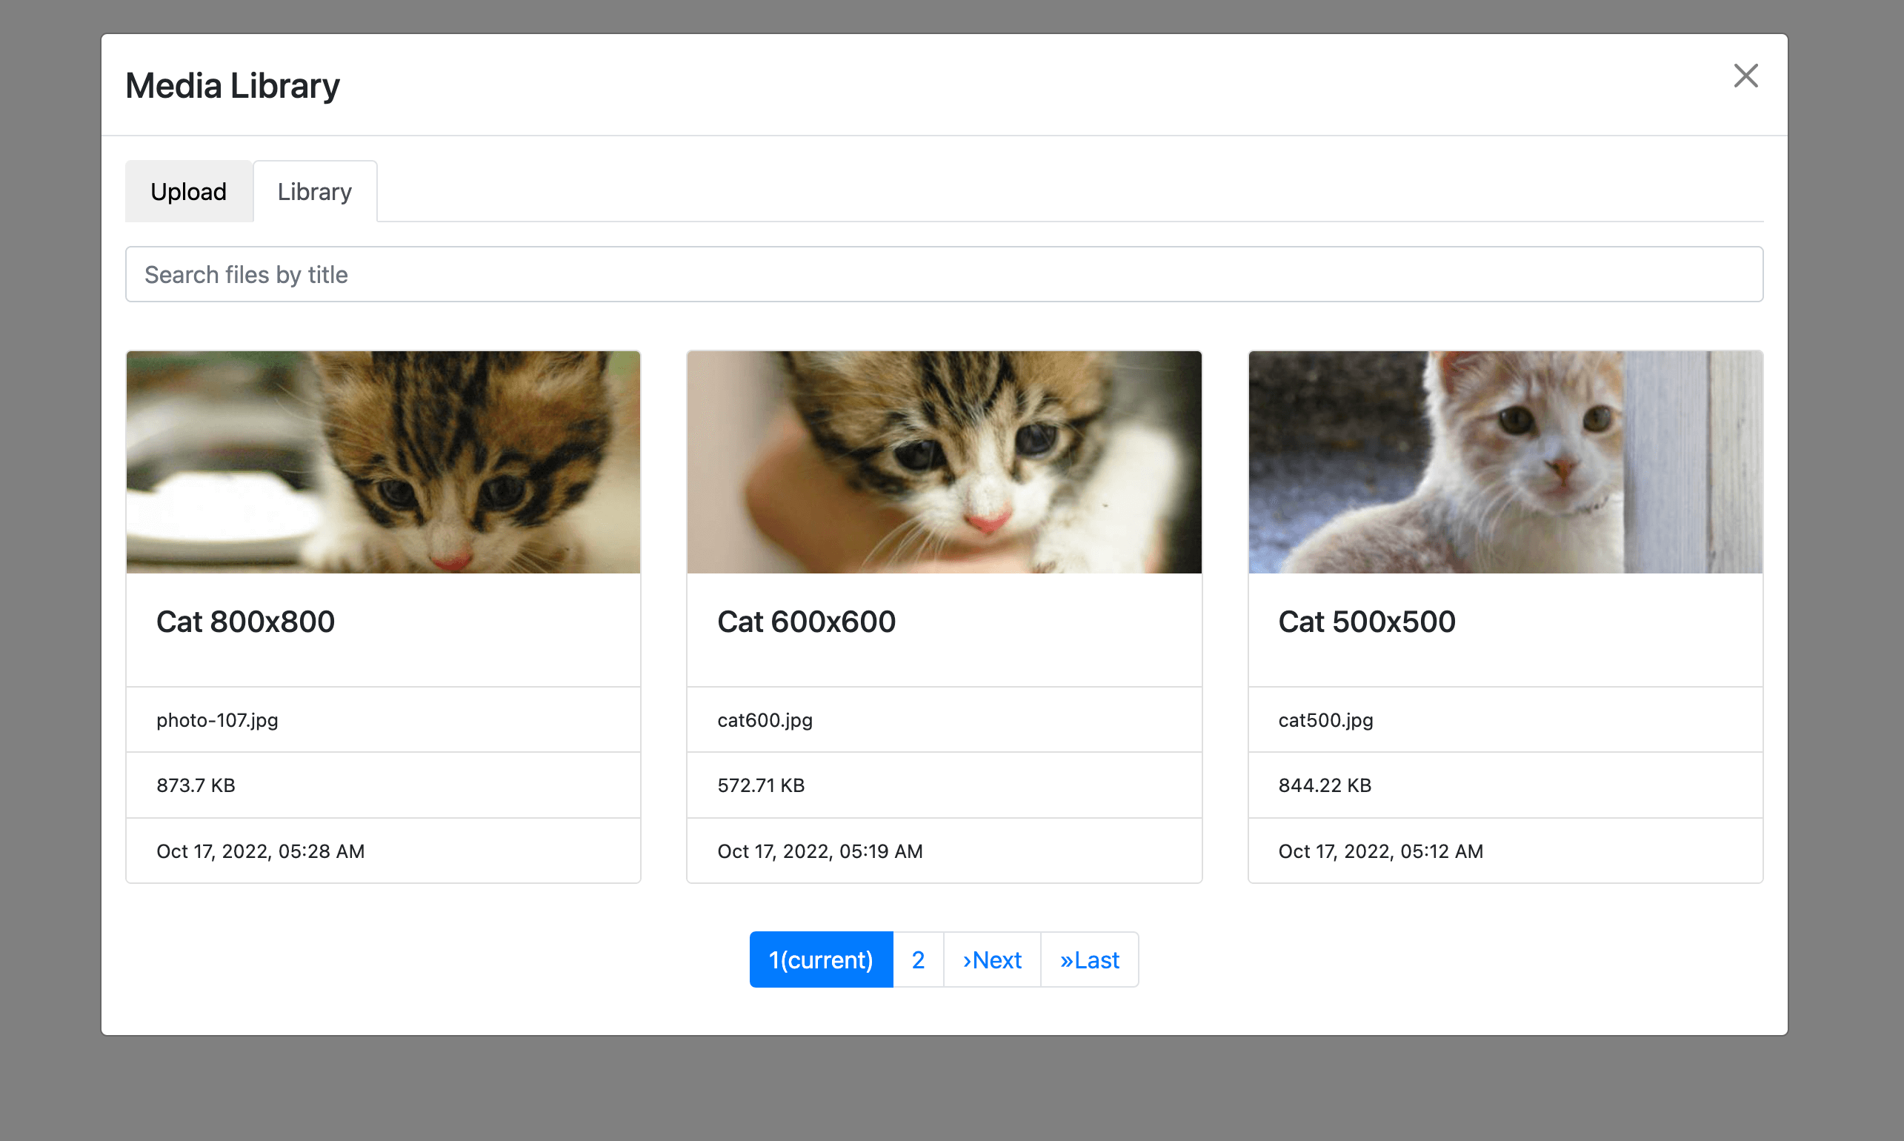Select the Cat 800x800 thumbnail image
This screenshot has height=1141, width=1904.
click(x=383, y=462)
